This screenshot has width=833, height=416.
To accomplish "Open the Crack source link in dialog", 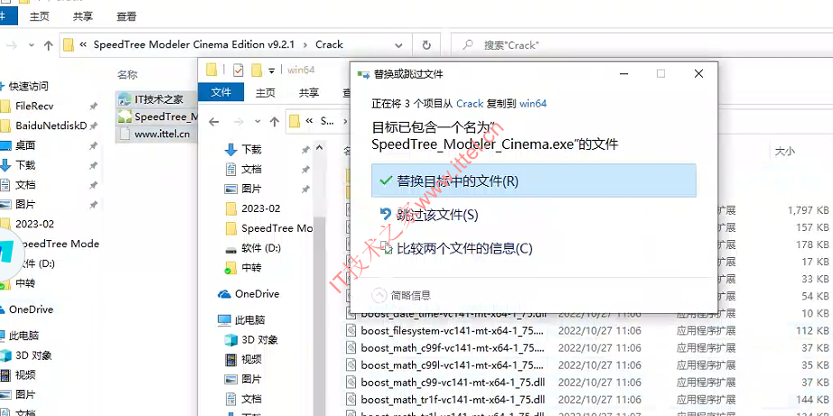I will click(x=470, y=104).
